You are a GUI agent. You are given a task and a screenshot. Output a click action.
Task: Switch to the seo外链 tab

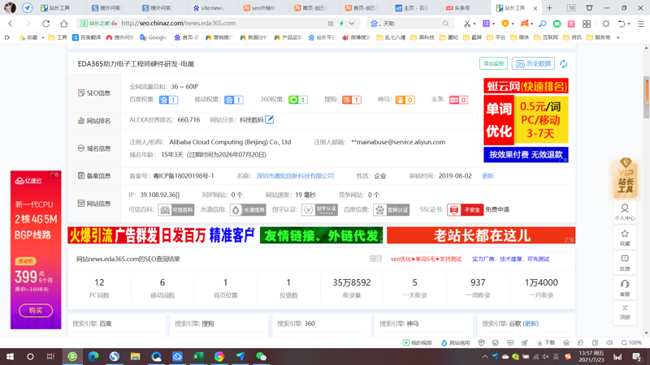pyautogui.click(x=260, y=8)
